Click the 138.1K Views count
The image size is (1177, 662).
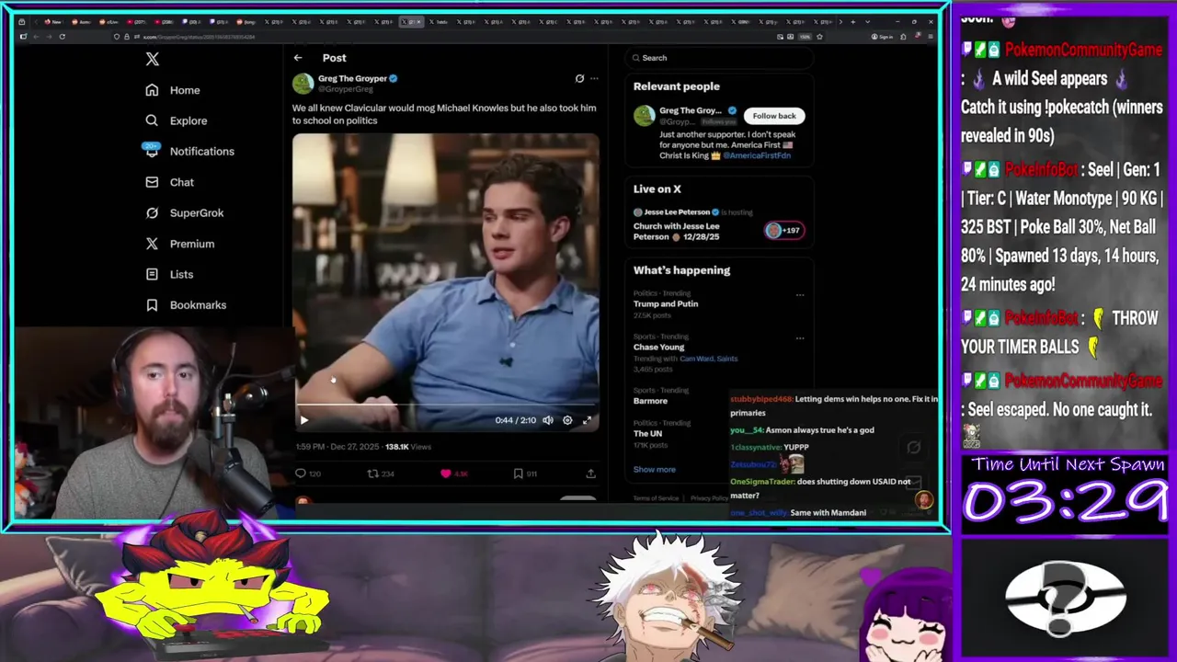click(x=408, y=447)
